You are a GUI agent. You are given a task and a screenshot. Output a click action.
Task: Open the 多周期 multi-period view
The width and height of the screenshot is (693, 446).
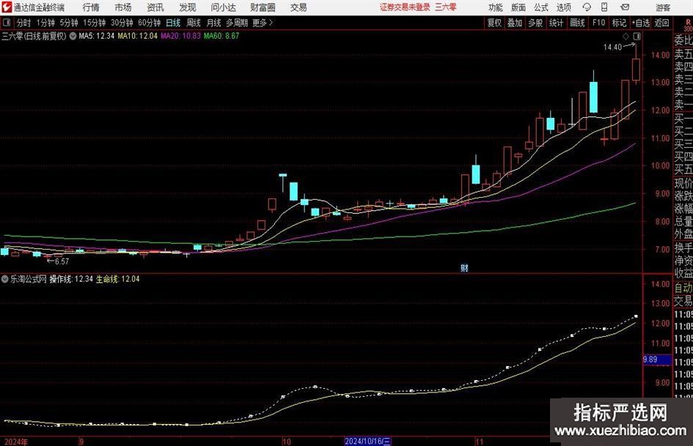coord(237,23)
